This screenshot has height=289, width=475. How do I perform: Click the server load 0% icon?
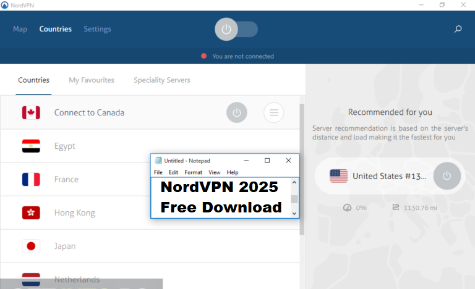click(x=347, y=207)
